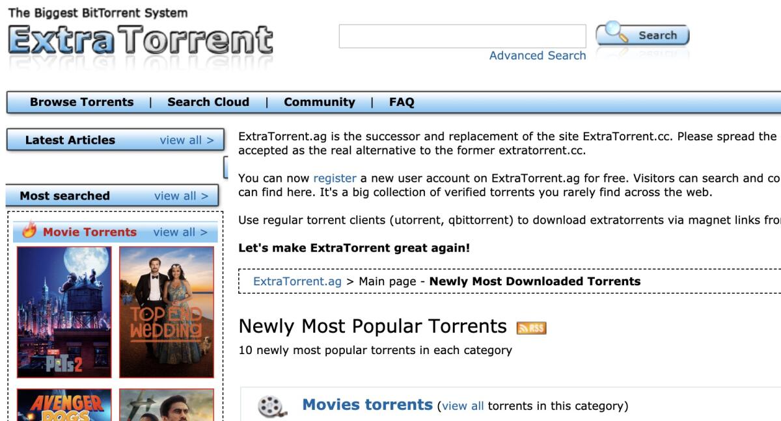Viewport: 781px width, 421px height.
Task: Open Browse Torrents
Action: click(81, 102)
